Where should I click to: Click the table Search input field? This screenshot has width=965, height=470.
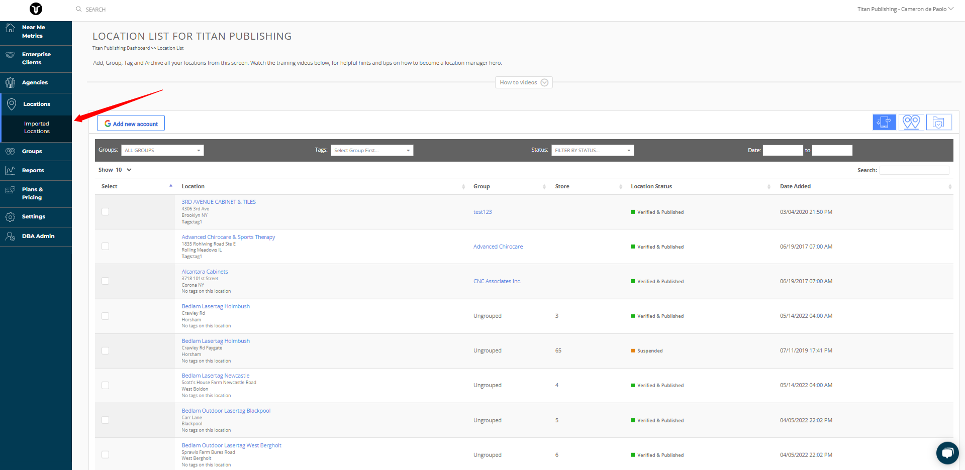[x=914, y=170]
